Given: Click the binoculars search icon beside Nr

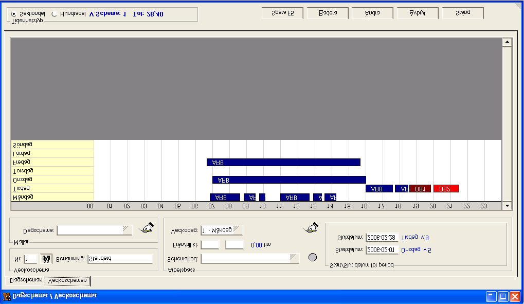Looking at the screenshot, I should (46, 259).
